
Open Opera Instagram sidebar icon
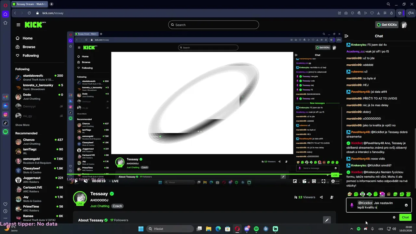(x=5, y=114)
